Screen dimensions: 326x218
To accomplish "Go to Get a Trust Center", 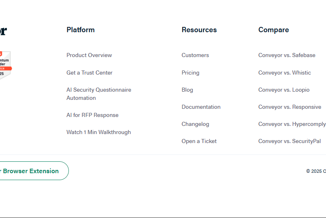I will [x=89, y=73].
